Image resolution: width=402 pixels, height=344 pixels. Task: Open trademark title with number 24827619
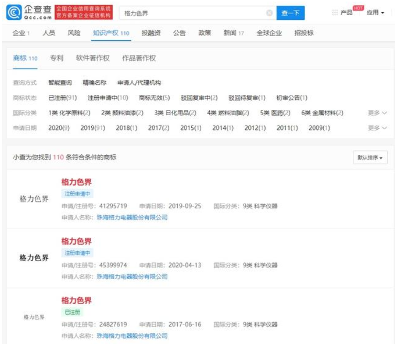click(x=77, y=301)
